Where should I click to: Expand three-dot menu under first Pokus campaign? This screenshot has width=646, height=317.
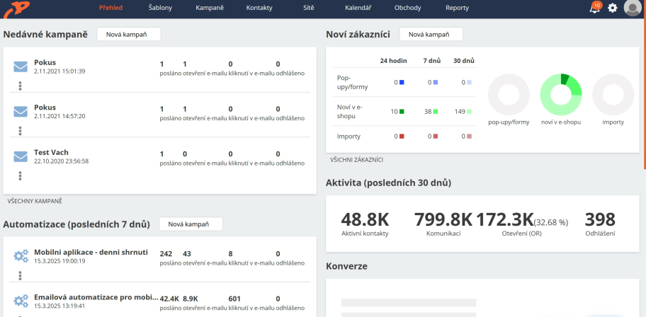coord(21,86)
